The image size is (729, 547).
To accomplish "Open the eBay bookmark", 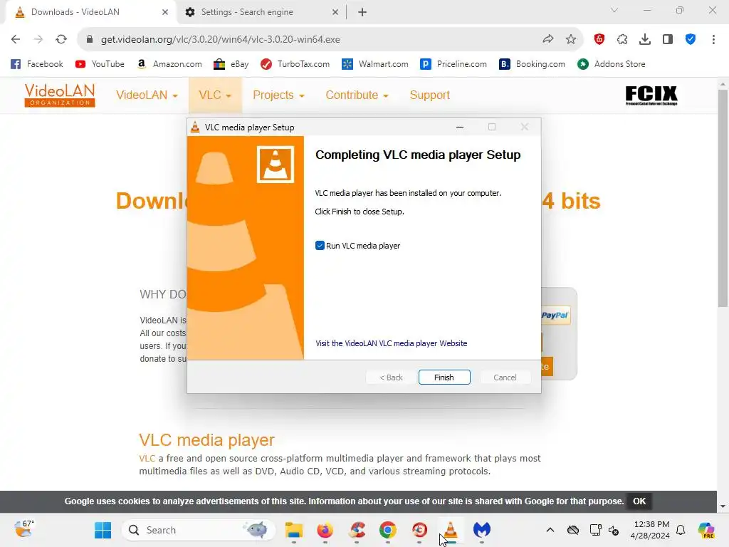I will (231, 64).
